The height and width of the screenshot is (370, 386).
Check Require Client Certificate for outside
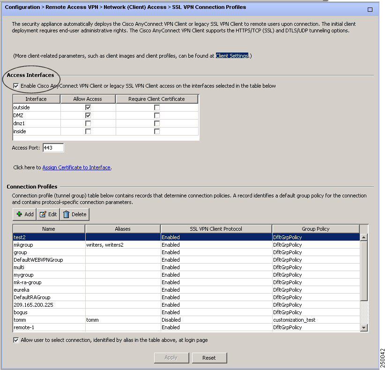[157, 107]
